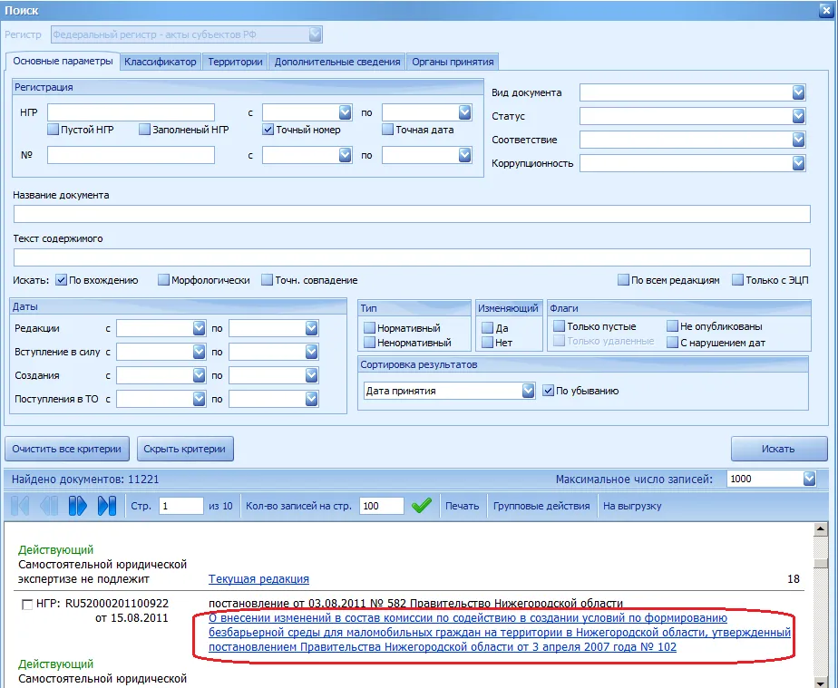
Task: Click the Стр. page number field
Action: pyautogui.click(x=181, y=506)
